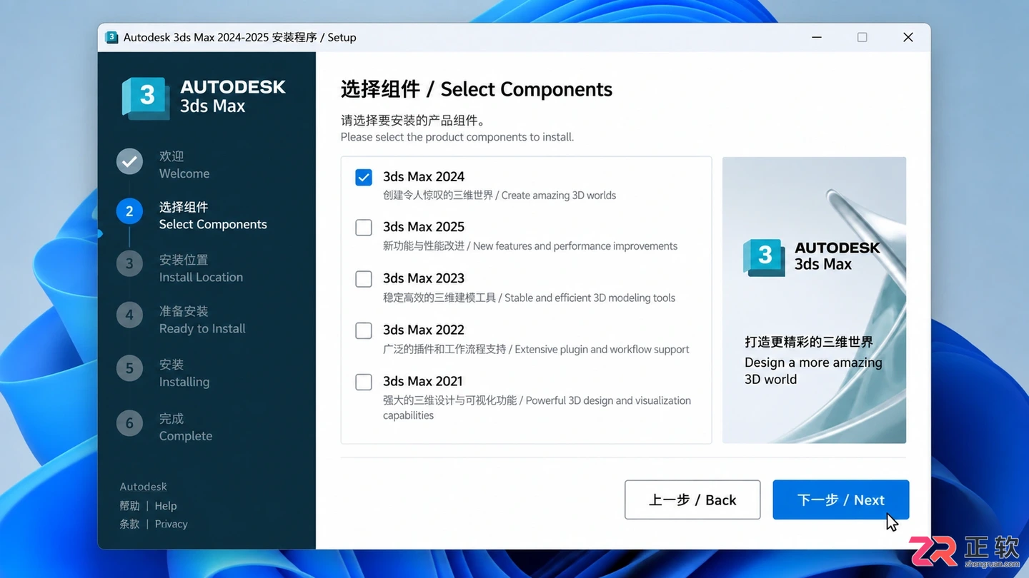Close the Setup window
This screenshot has height=578, width=1029.
click(x=908, y=37)
